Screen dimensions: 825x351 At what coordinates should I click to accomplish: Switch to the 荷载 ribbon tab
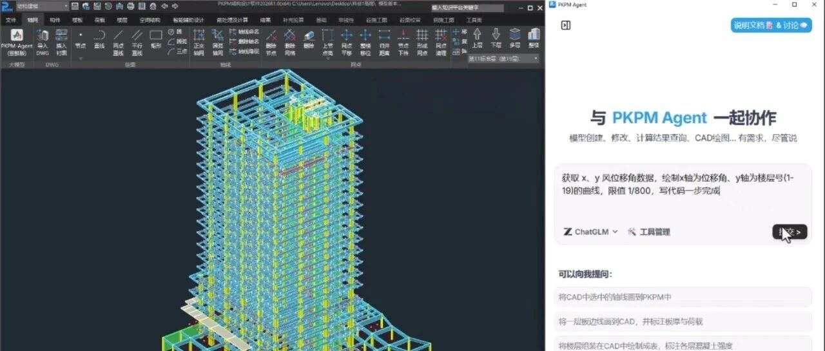tap(100, 20)
